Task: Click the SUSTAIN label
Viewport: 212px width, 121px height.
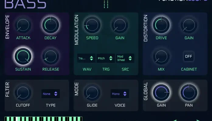Action: click(x=23, y=69)
